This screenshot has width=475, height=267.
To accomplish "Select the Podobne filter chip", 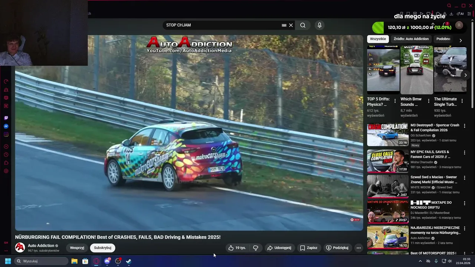I will click(443, 39).
